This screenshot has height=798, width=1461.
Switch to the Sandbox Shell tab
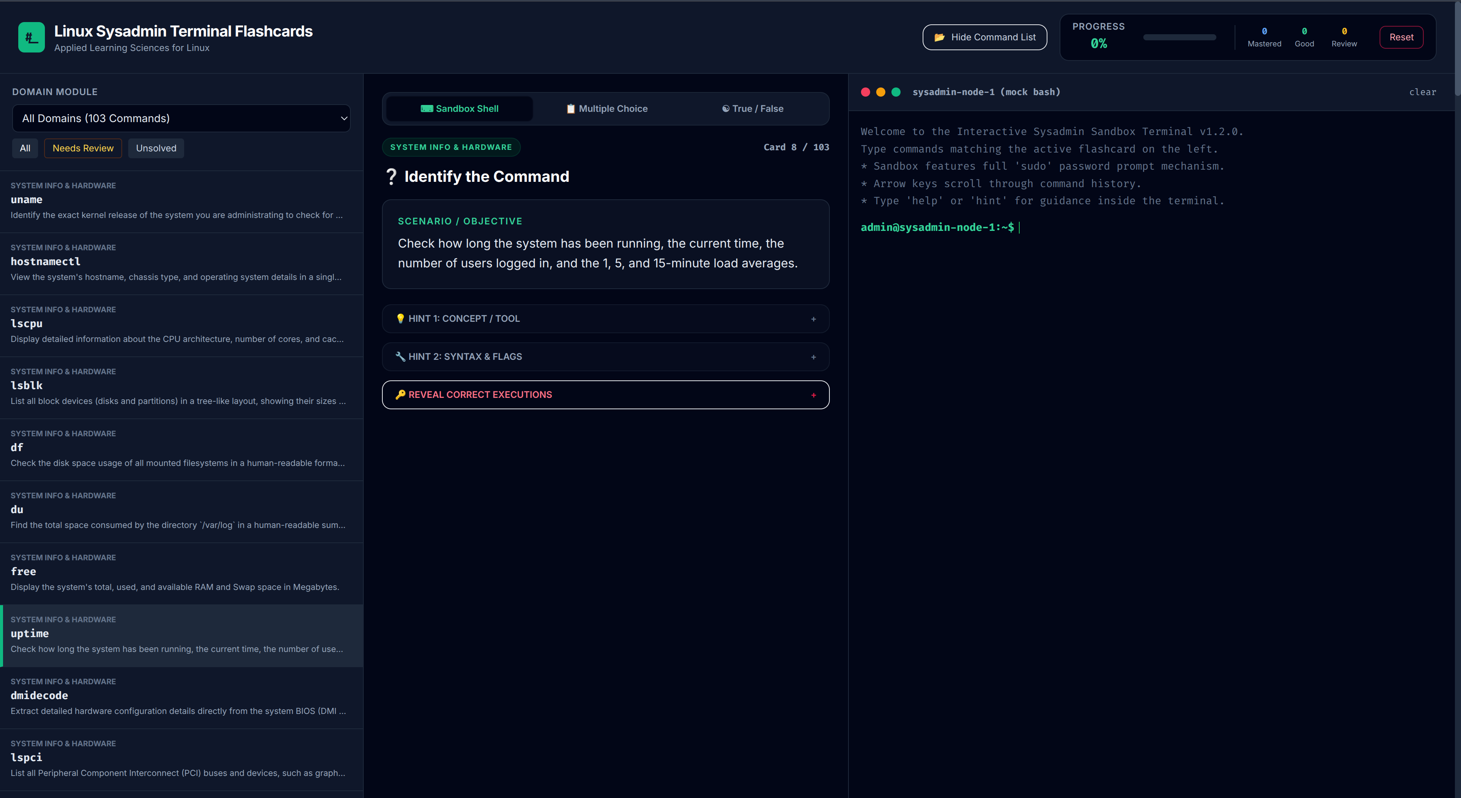[459, 109]
